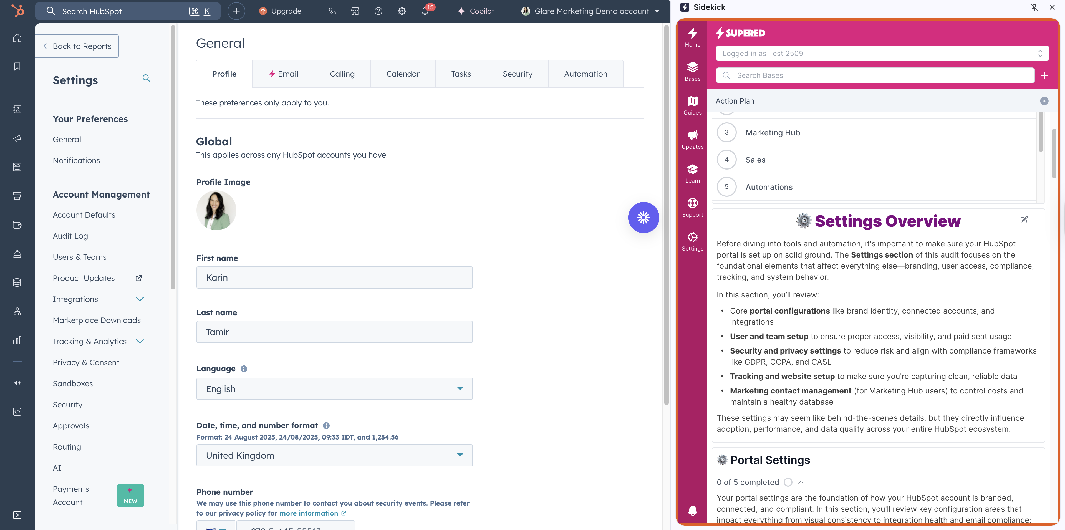The image size is (1065, 530).
Task: Collapse the Portal Settings section chevron
Action: click(801, 482)
